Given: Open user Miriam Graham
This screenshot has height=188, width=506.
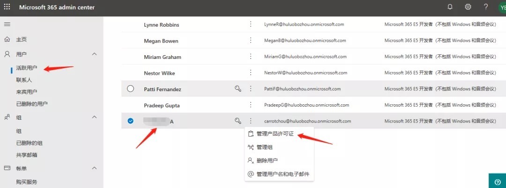Looking at the screenshot, I should point(163,57).
